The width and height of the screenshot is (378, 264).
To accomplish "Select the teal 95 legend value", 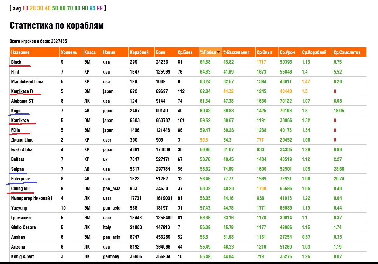I will [92, 8].
